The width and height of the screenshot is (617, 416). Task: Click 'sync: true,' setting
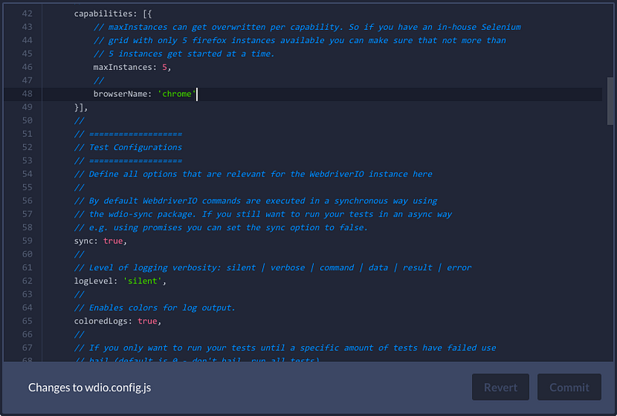tap(100, 241)
